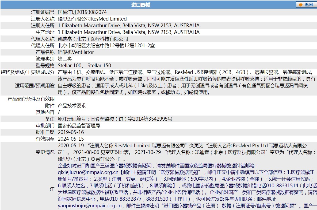Select approving department 国家药品监督管理局
317x210 pixels.
[x=79, y=125]
